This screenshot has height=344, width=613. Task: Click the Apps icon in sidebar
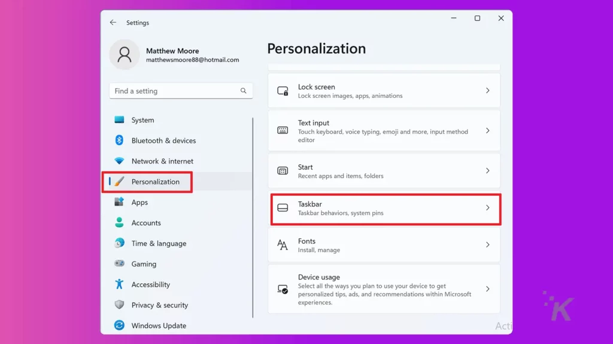click(119, 202)
